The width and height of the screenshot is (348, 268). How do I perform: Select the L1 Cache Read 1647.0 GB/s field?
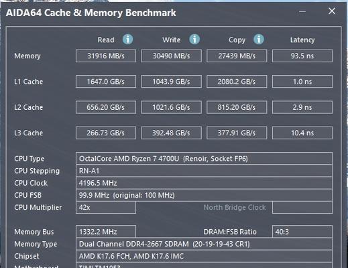[106, 82]
